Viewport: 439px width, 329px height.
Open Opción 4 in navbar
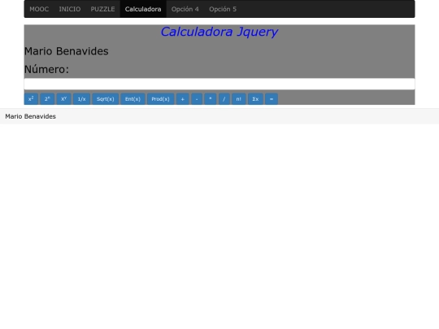click(185, 9)
